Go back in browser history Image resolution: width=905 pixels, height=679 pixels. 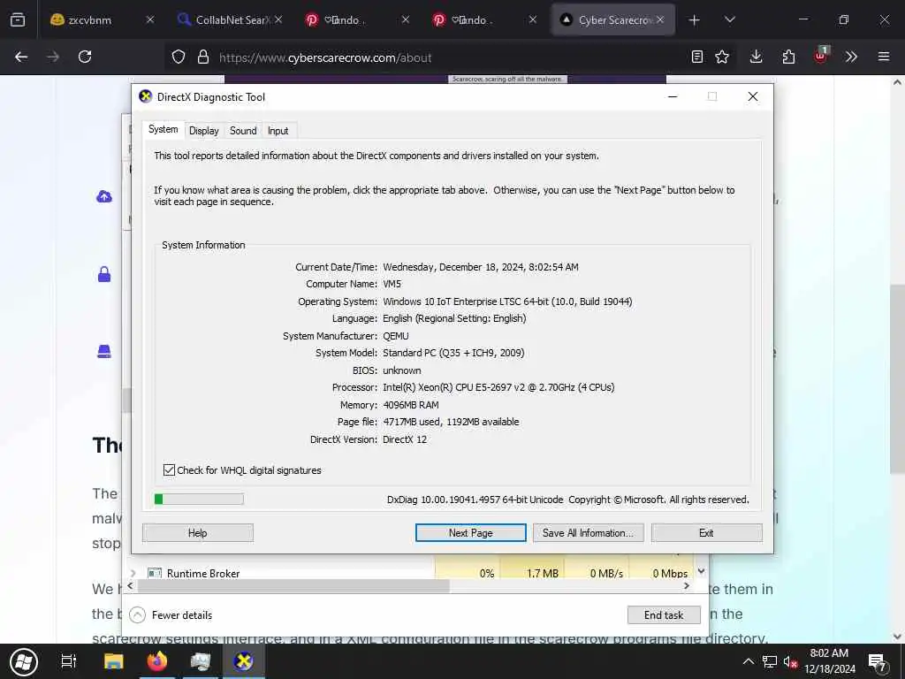tap(21, 57)
